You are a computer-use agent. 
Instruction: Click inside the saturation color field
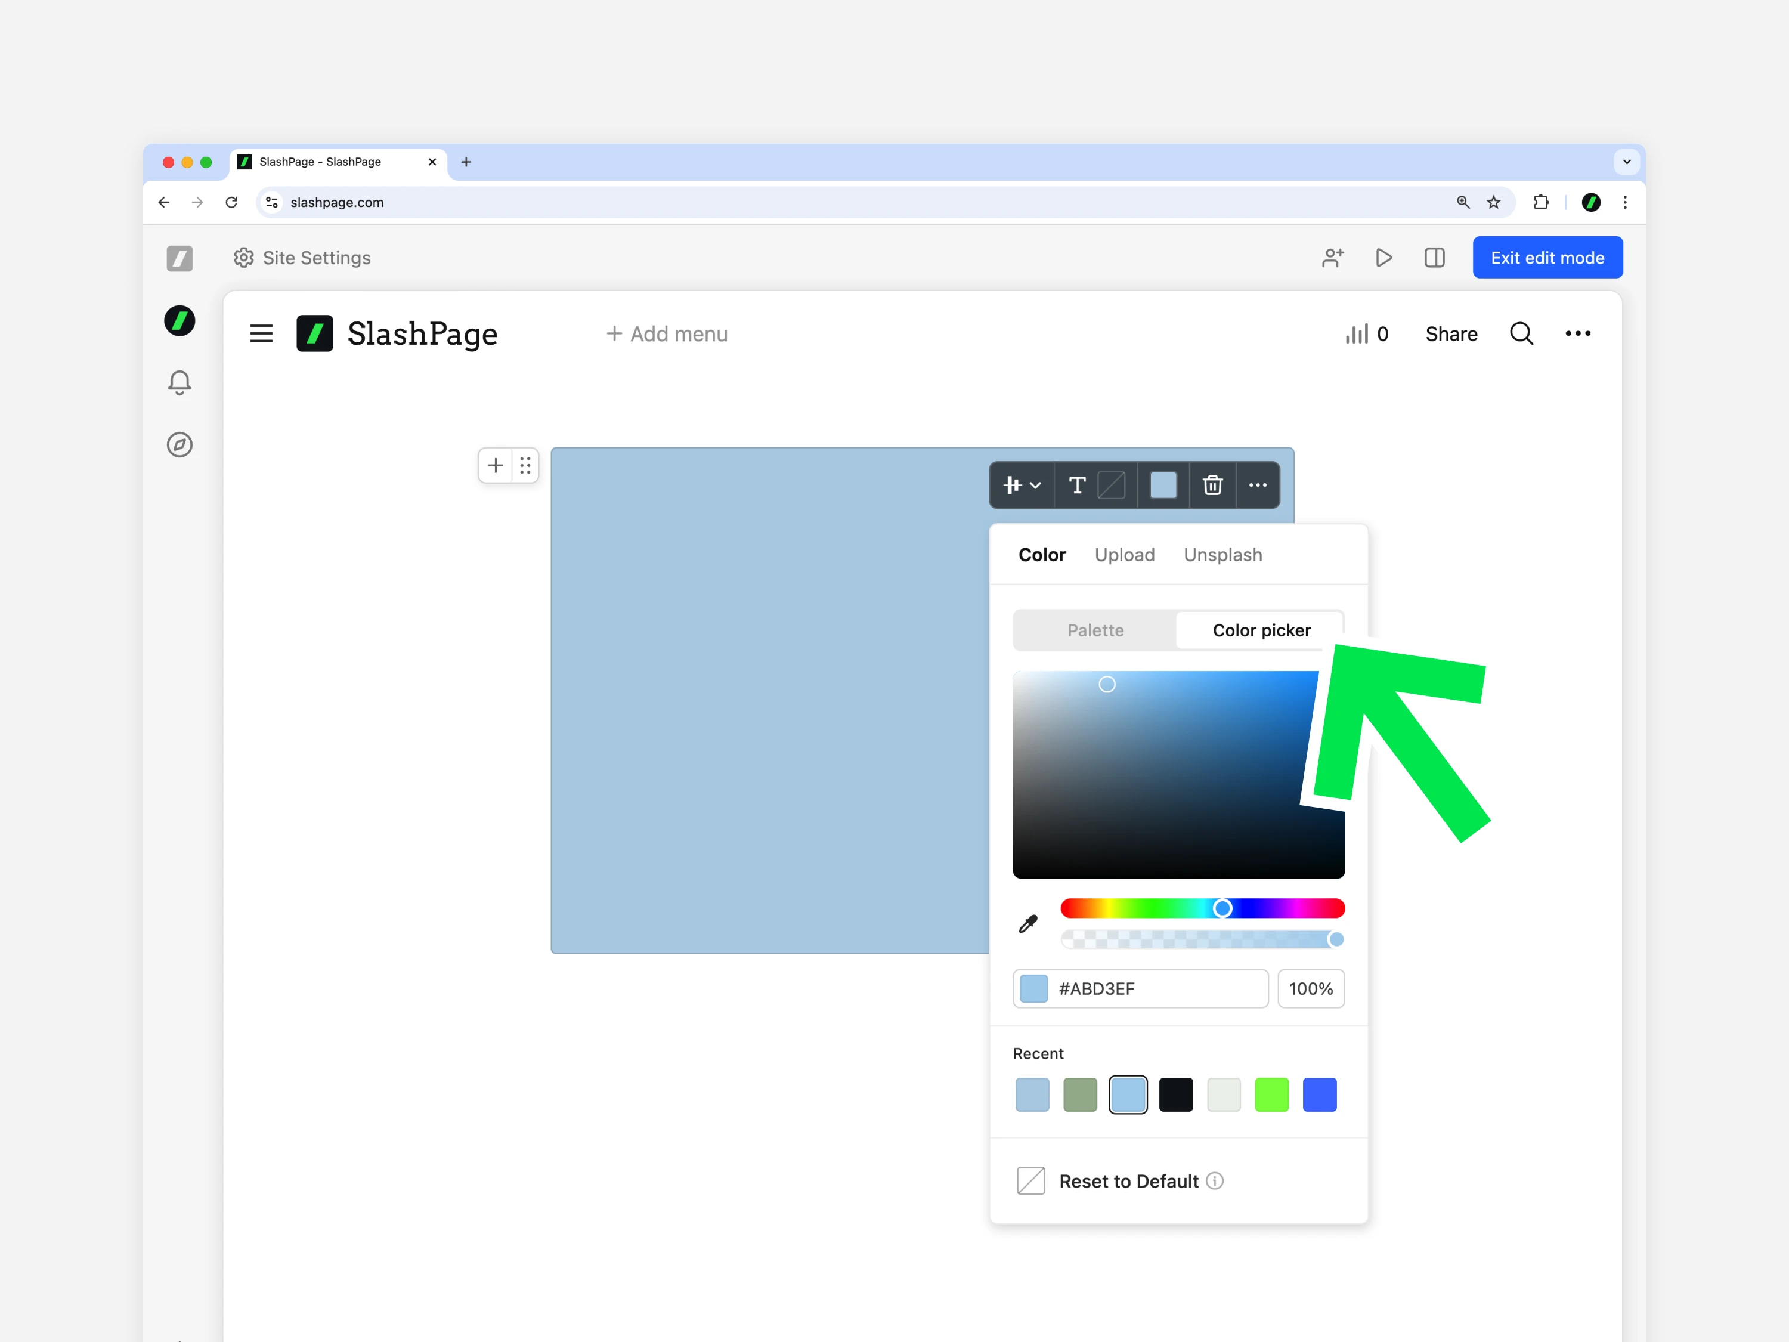tap(1178, 774)
